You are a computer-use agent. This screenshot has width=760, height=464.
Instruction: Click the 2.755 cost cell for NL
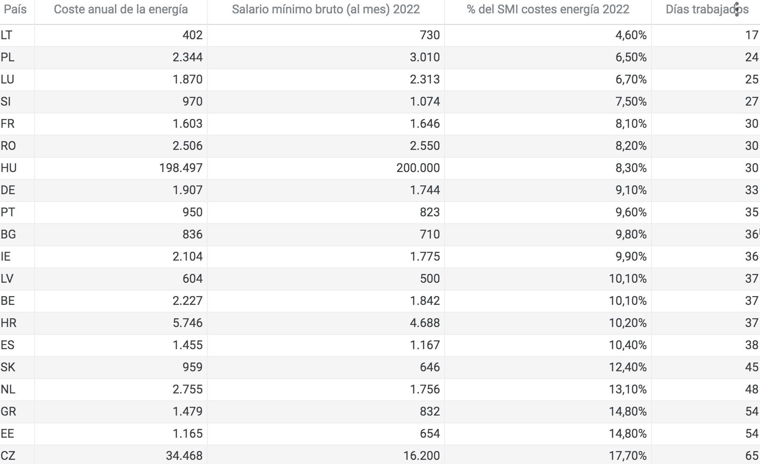pos(187,389)
